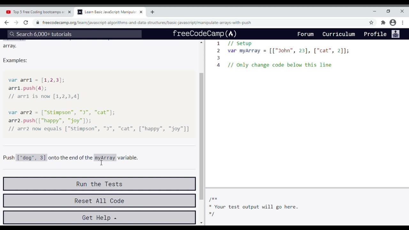Click 'arr2.push(["happy", "joy"]);' example line

(50, 120)
